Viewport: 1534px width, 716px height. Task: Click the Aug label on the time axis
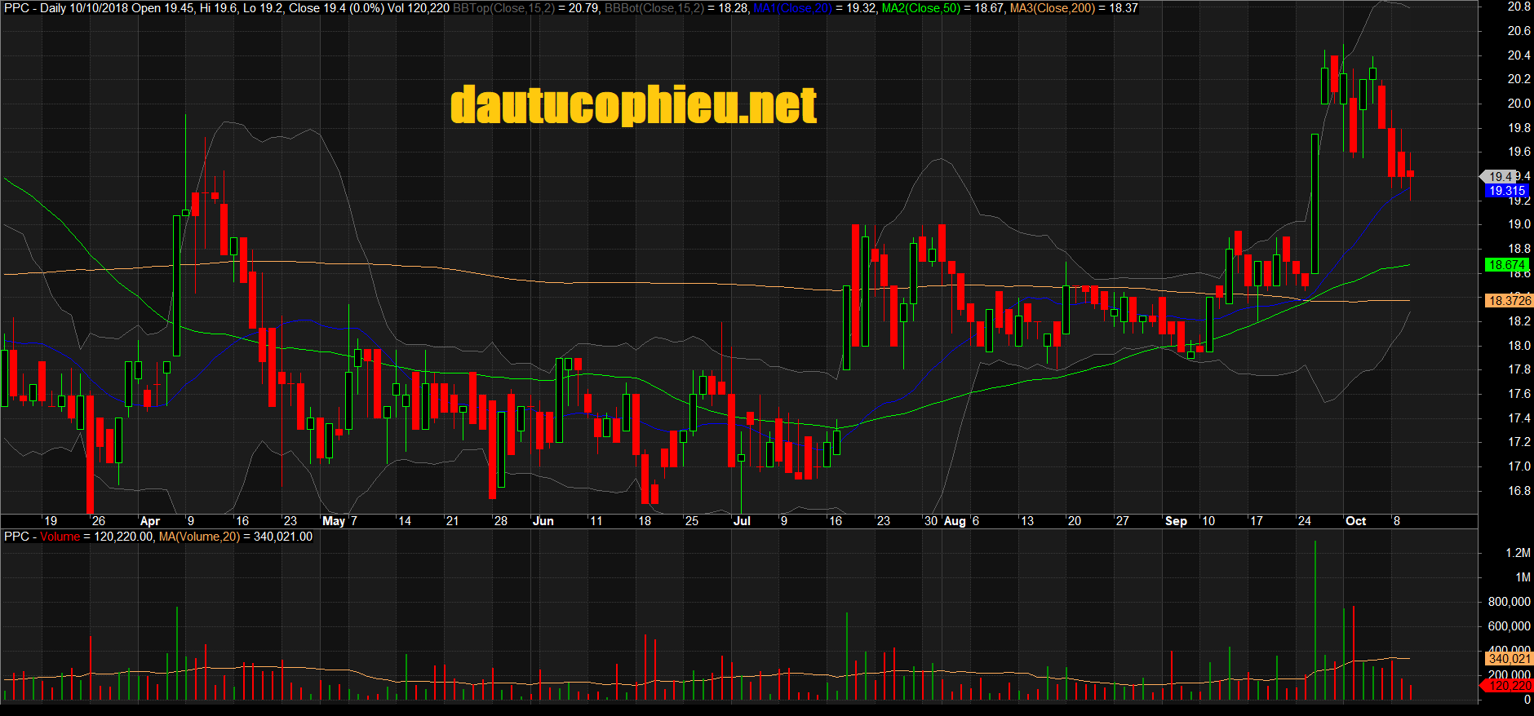954,521
